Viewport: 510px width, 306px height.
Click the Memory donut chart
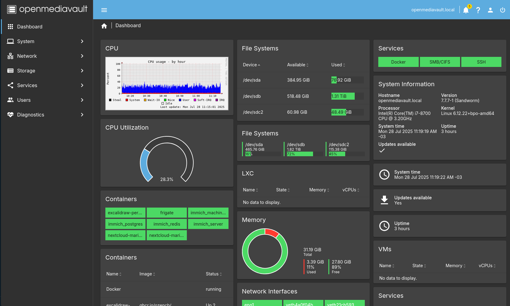pos(265,251)
